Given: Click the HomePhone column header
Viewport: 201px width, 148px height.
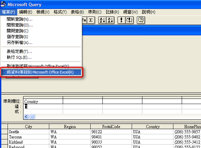Looking at the screenshot, I should (x=187, y=127).
